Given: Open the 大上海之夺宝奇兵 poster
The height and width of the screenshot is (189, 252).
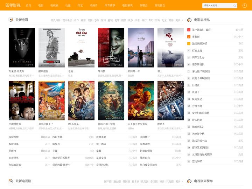Looking at the screenshot, I should click(x=141, y=100).
